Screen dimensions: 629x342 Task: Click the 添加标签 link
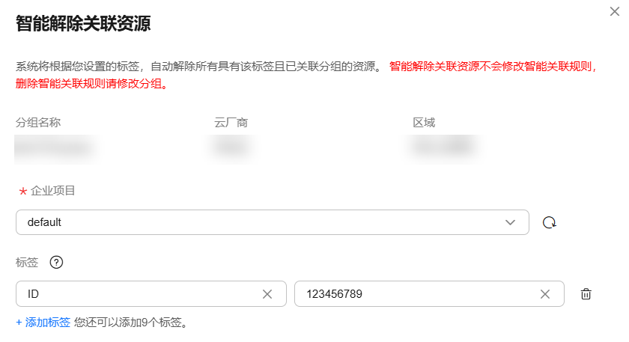pos(43,323)
